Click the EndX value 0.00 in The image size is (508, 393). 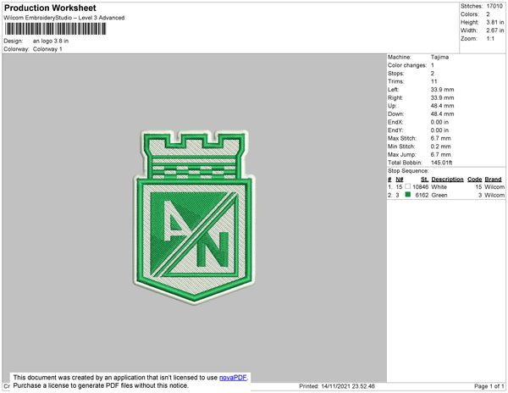pos(439,122)
